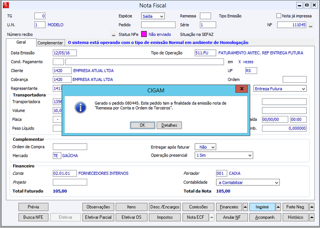Click the Tipo de Operação field 511.FU
320x228 pixels.
(205, 53)
